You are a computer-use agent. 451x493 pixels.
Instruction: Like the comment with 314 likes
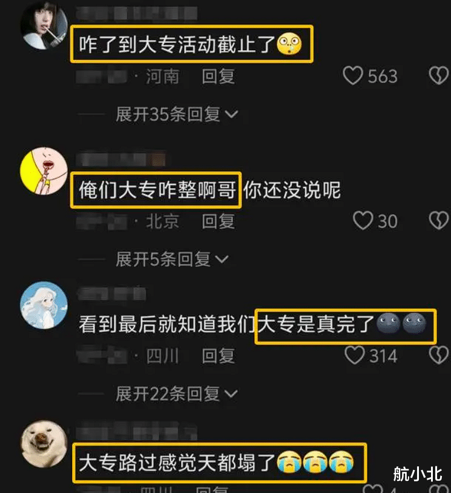355,355
